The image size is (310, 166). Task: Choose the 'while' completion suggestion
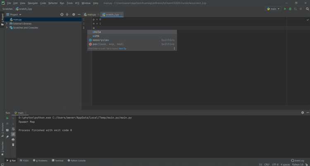click(x=132, y=32)
